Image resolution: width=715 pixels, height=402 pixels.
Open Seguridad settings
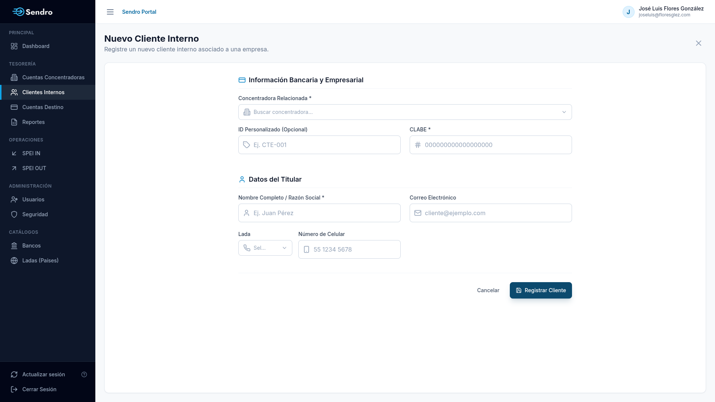[x=48, y=214]
